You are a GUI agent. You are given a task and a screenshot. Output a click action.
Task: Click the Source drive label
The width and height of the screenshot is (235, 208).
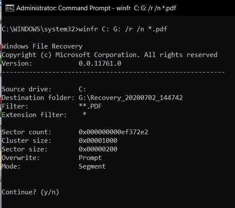pyautogui.click(x=27, y=89)
